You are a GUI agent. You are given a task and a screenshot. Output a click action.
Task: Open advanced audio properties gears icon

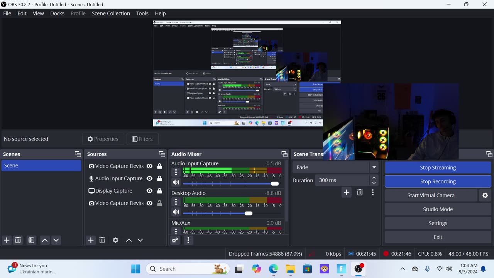coord(175,240)
